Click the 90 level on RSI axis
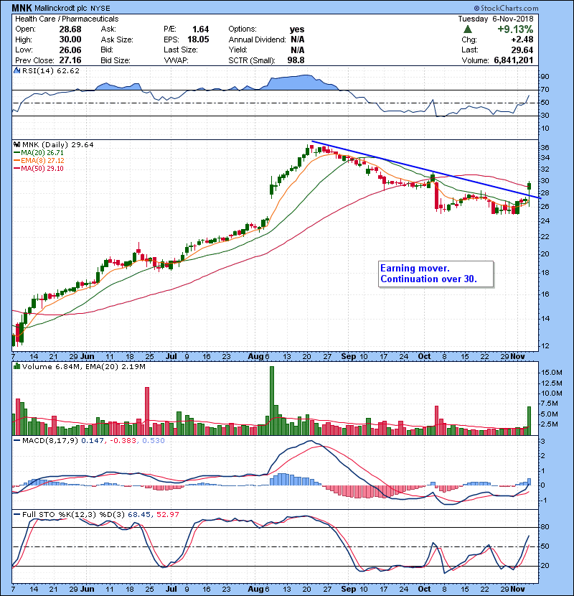 tap(545, 77)
